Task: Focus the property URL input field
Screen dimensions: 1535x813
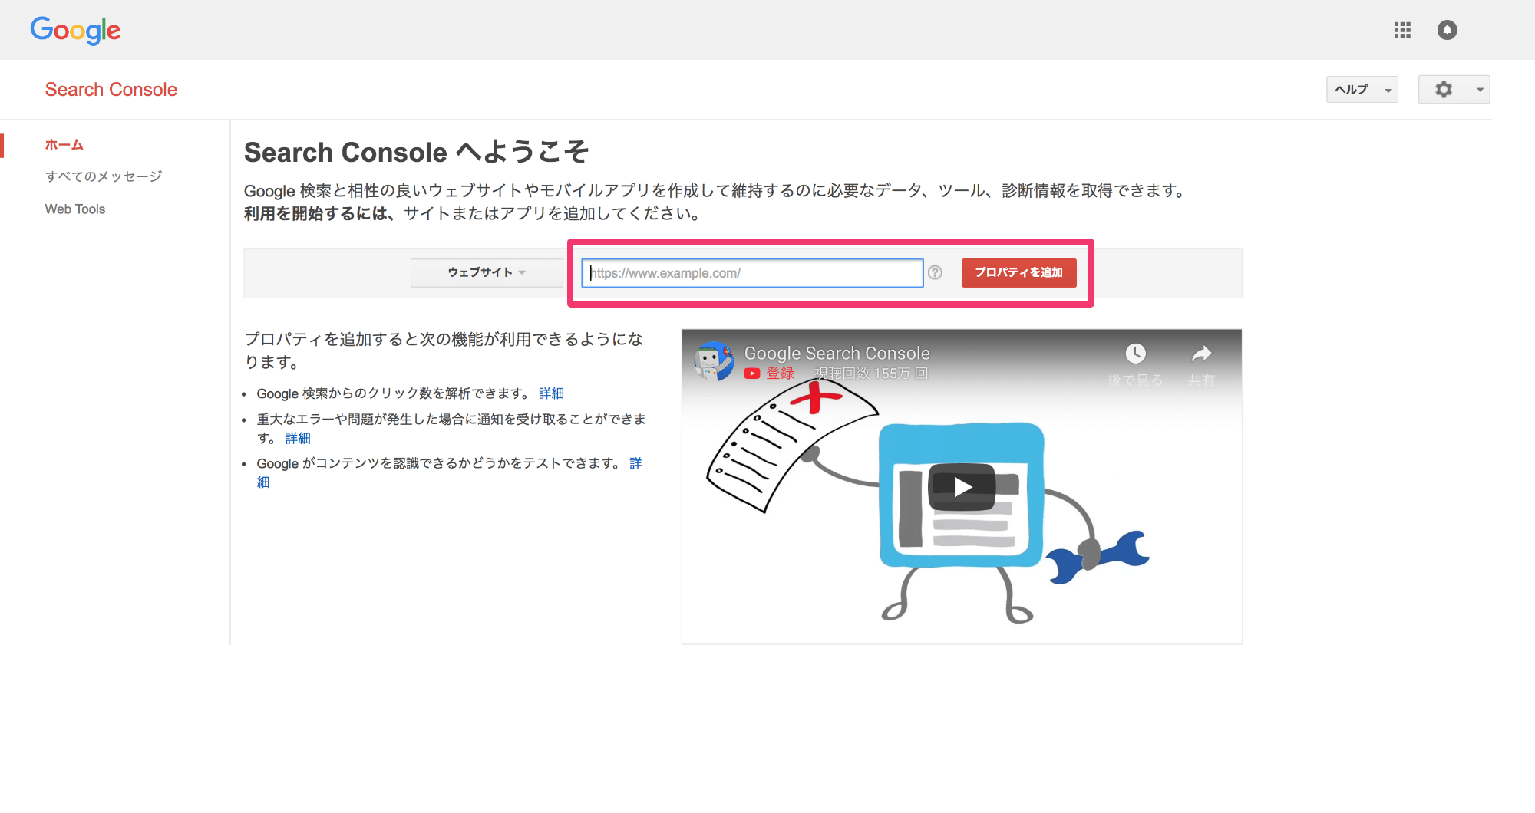Action: (752, 273)
